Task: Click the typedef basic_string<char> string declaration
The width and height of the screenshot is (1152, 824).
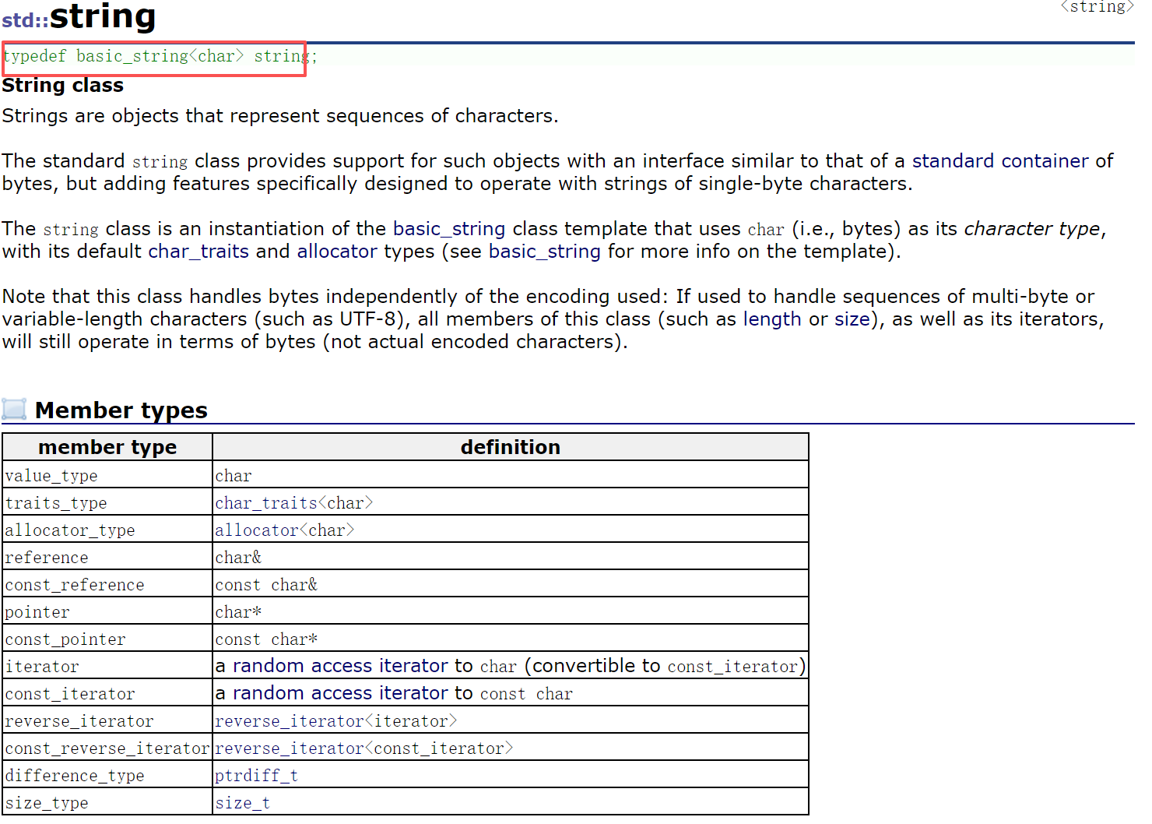Action: [160, 56]
